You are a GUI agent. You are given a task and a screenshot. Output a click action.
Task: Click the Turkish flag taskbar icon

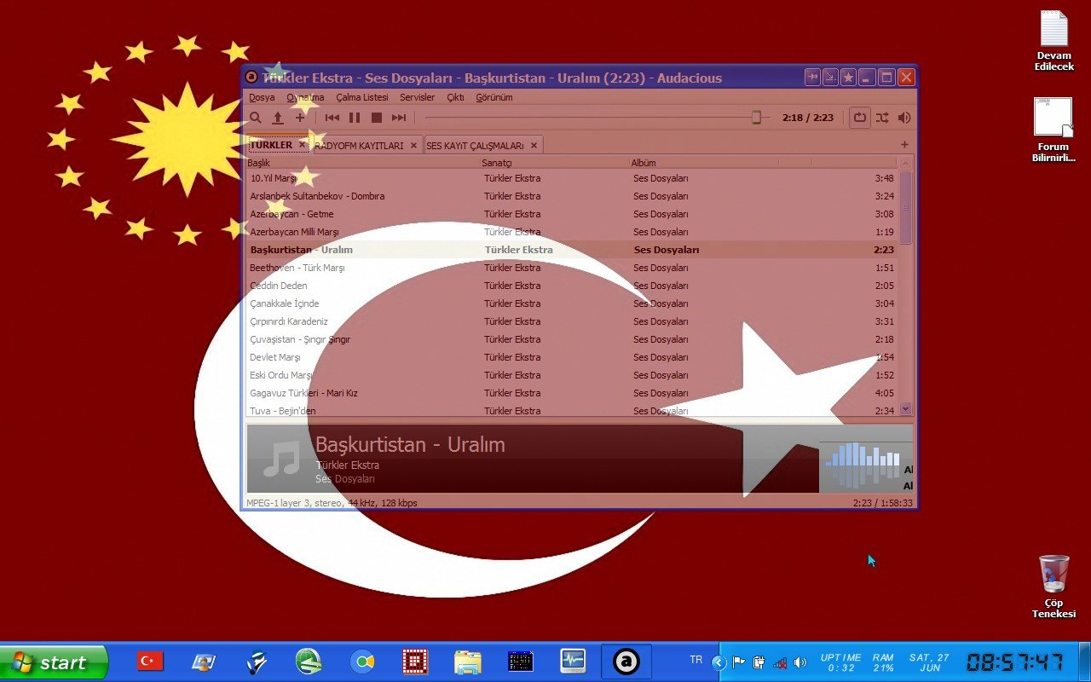click(150, 661)
